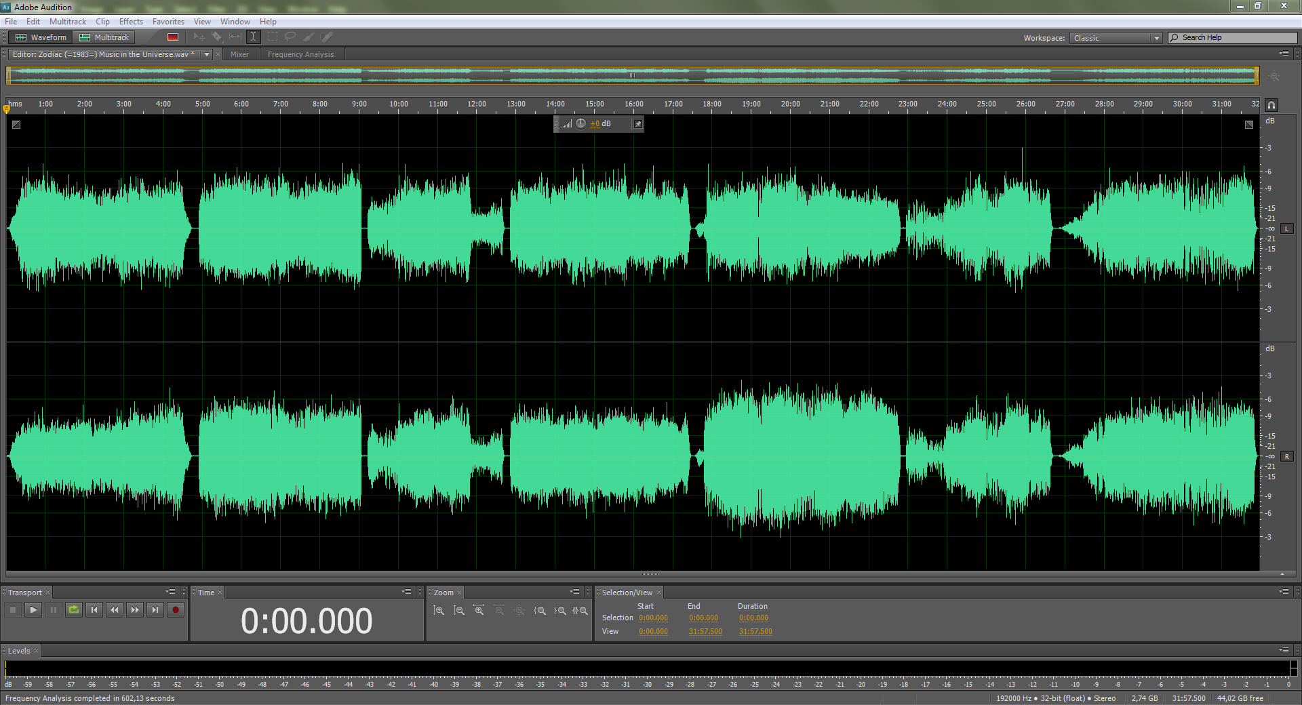Open the Transport panel options menu
Viewport: 1302px width, 705px height.
170,592
